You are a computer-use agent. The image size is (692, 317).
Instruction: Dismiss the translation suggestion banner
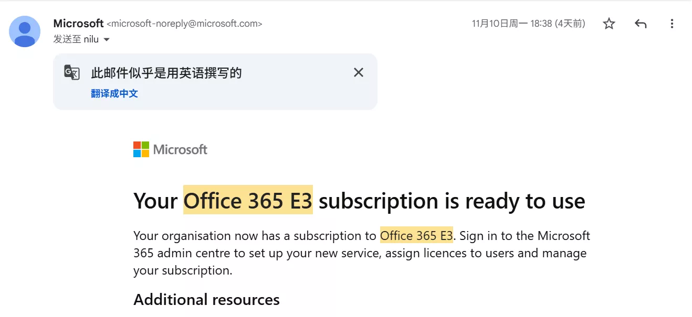click(359, 72)
